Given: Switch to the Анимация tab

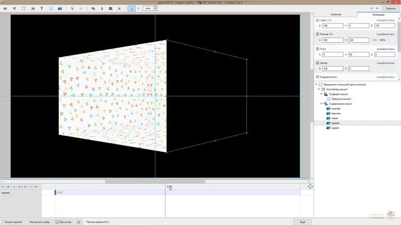Looking at the screenshot, I should tap(378, 14).
